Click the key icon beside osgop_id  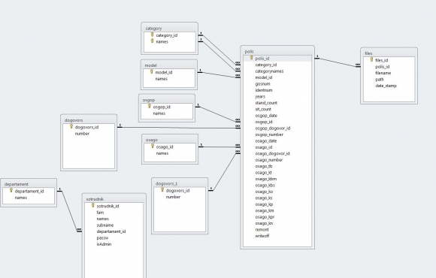[x=150, y=106]
